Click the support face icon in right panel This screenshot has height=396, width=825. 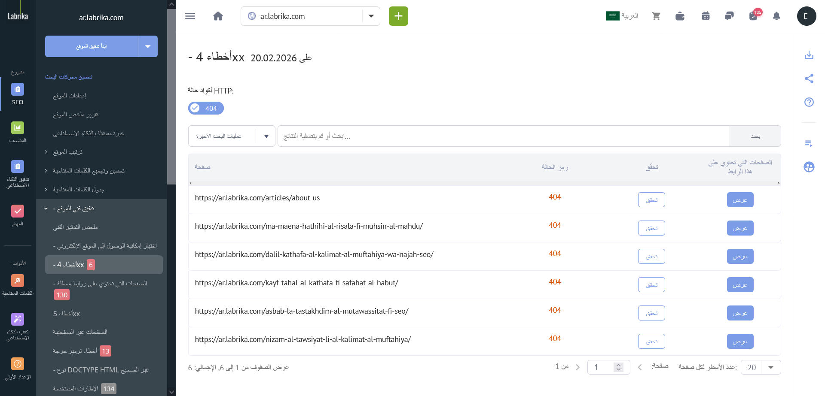[809, 167]
